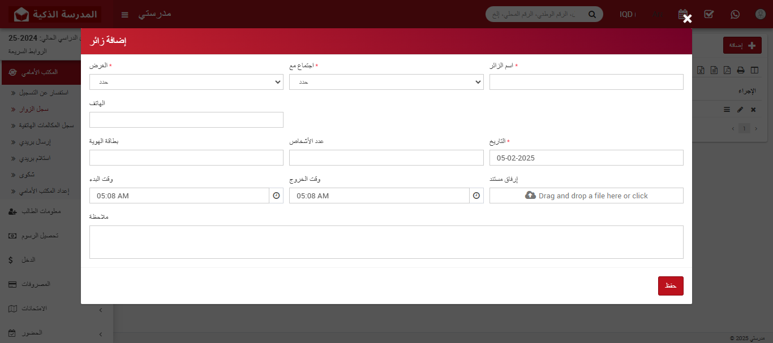The height and width of the screenshot is (343, 773).
Task: Click the drag and drop file upload area
Action: pyautogui.click(x=586, y=196)
